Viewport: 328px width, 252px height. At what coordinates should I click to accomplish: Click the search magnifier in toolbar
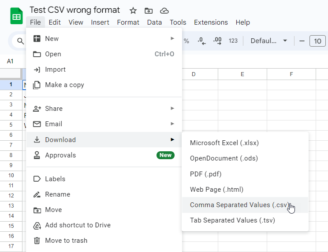point(20,41)
